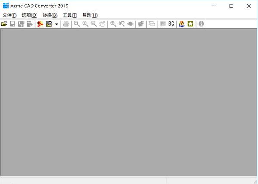
Task: Expand the small black arrow dropdown in toolbar
Action: 57,24
